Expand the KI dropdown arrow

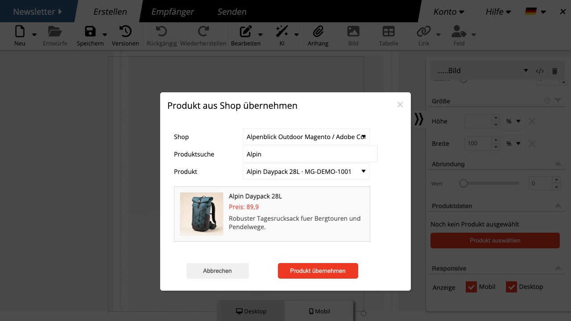coord(296,34)
